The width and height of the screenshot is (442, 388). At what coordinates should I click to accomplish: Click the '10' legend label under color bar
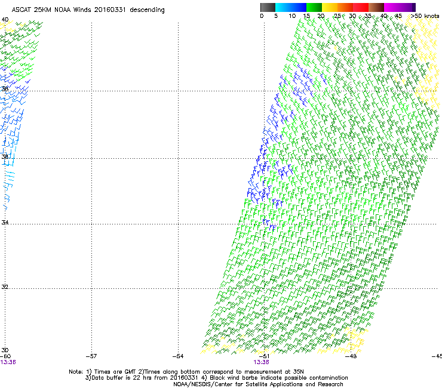[292, 16]
